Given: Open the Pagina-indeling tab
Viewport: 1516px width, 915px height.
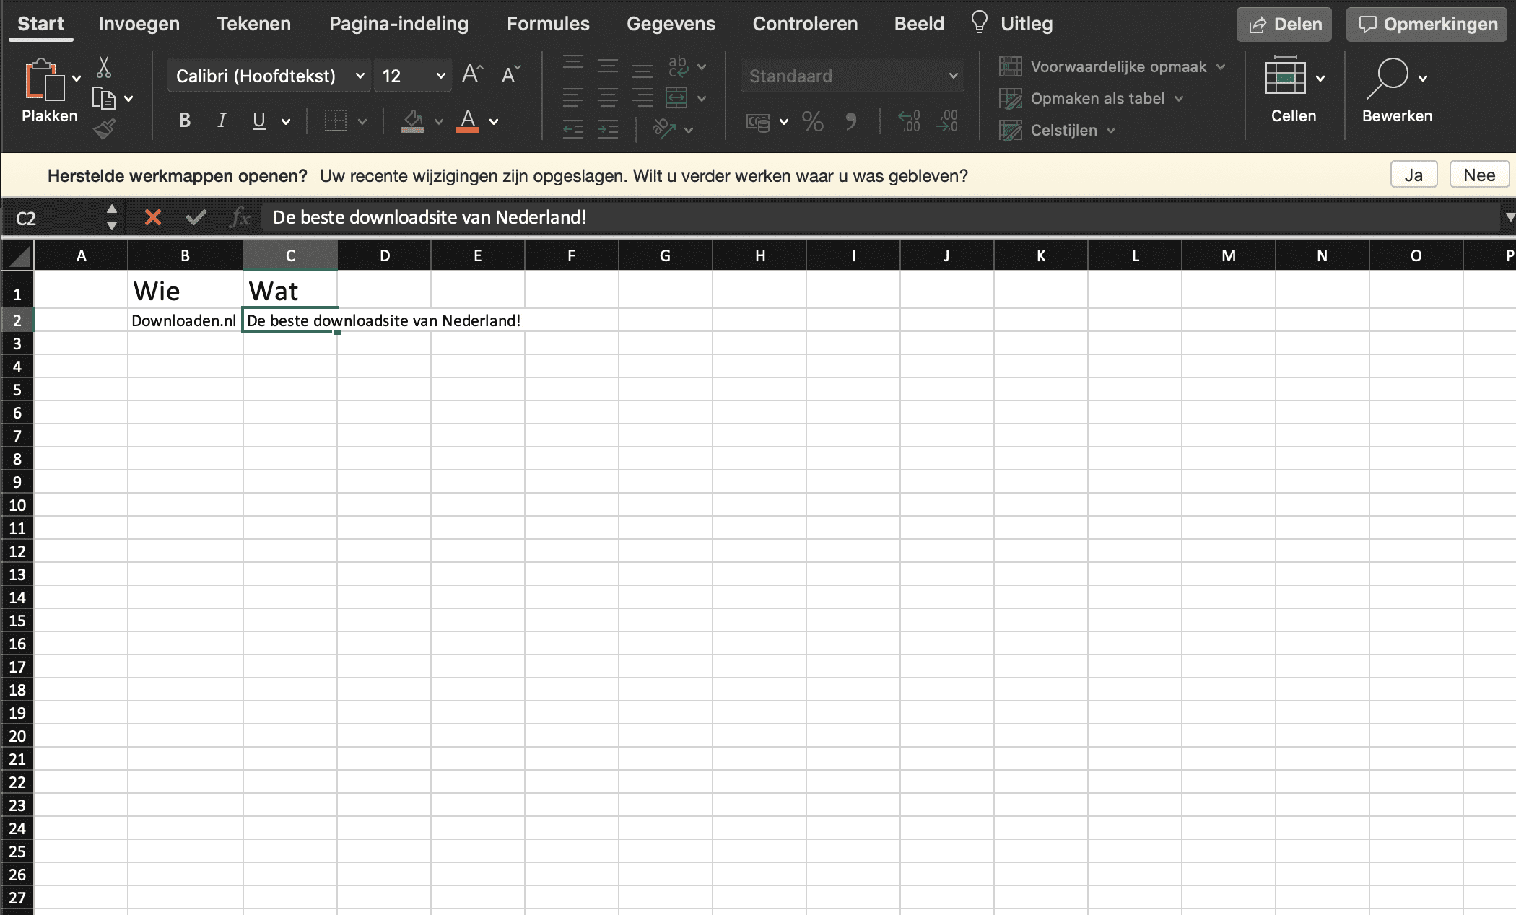Looking at the screenshot, I should 399,24.
